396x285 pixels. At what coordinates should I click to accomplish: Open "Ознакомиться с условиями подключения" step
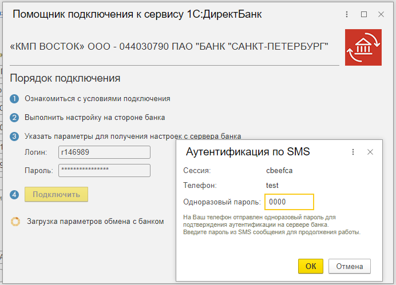(97, 99)
